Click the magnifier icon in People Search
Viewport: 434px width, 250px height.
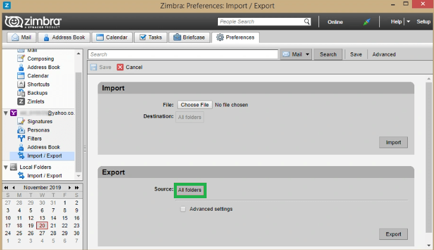(307, 21)
